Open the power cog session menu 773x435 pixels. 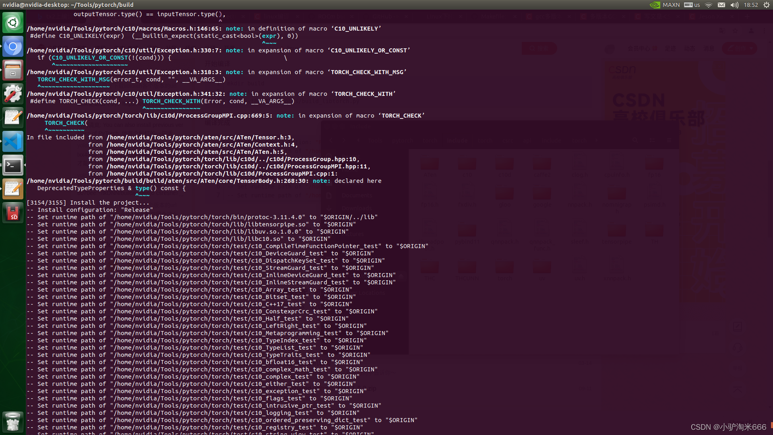coord(766,5)
